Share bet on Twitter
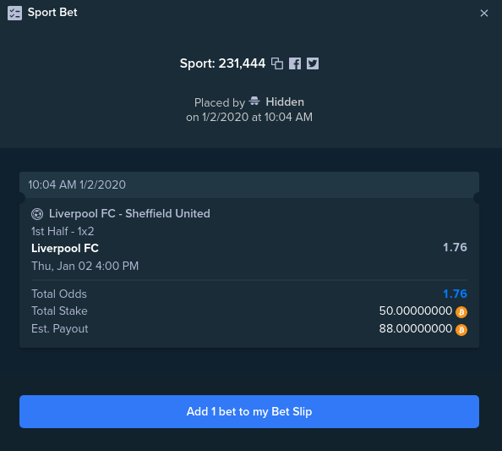Screen dimensions: 502x451 pos(313,63)
